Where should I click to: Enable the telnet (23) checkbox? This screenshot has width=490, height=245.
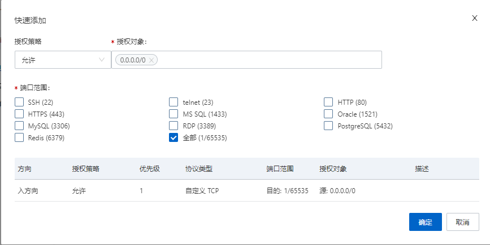click(174, 102)
